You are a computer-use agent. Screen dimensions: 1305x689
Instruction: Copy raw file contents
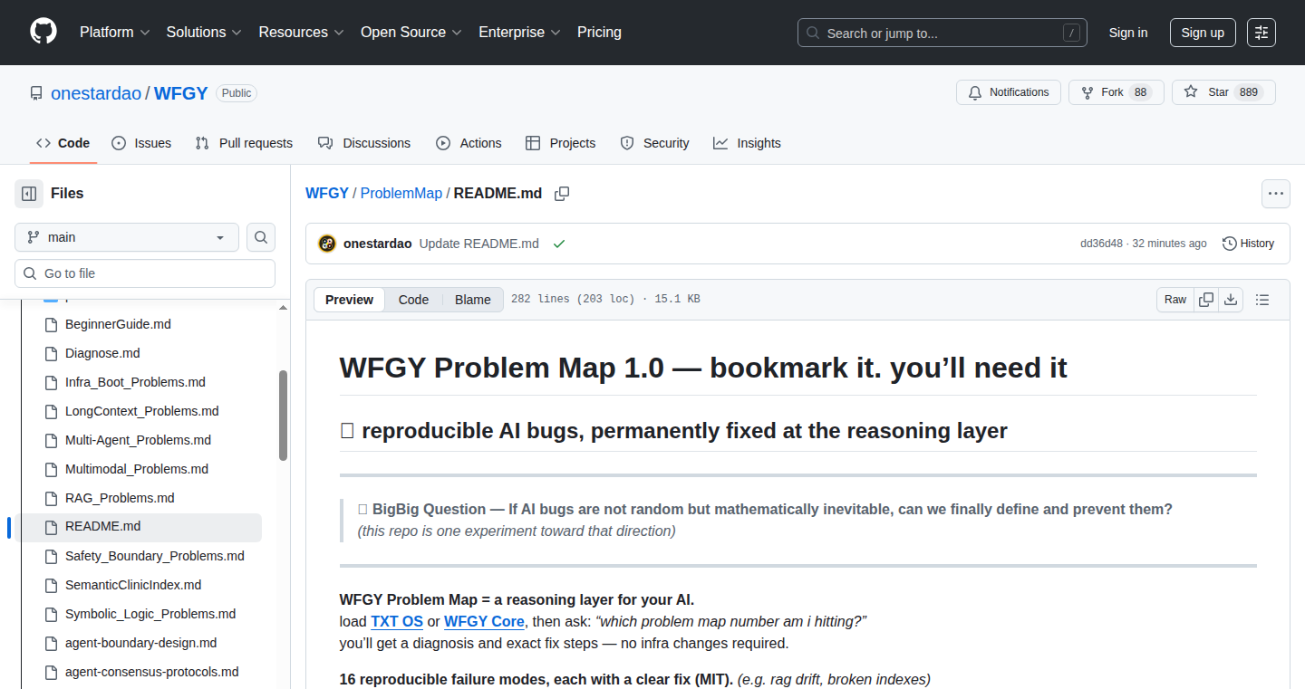pyautogui.click(x=1206, y=300)
